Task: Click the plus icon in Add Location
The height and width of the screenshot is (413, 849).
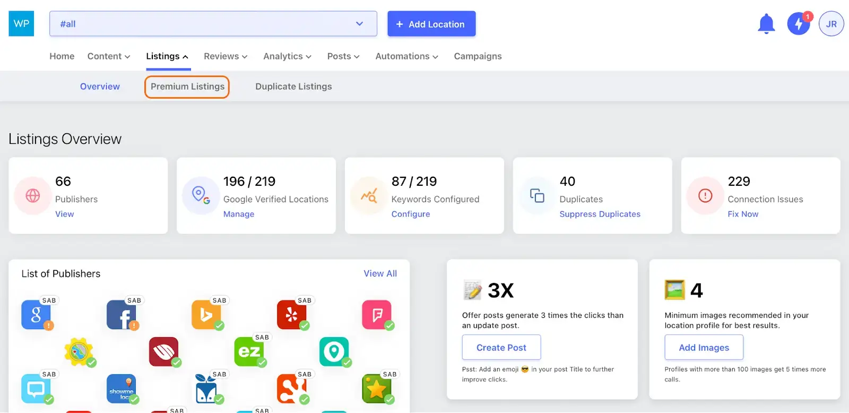Action: pyautogui.click(x=400, y=24)
